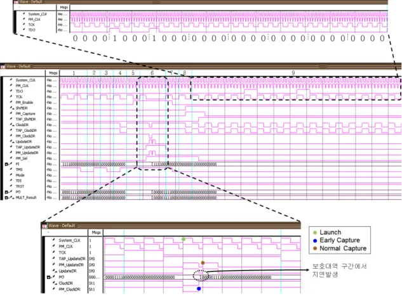Image resolution: width=402 pixels, height=298 pixels.
Task: Select System_CLK signal in bottom wave window
Action: coord(69,240)
